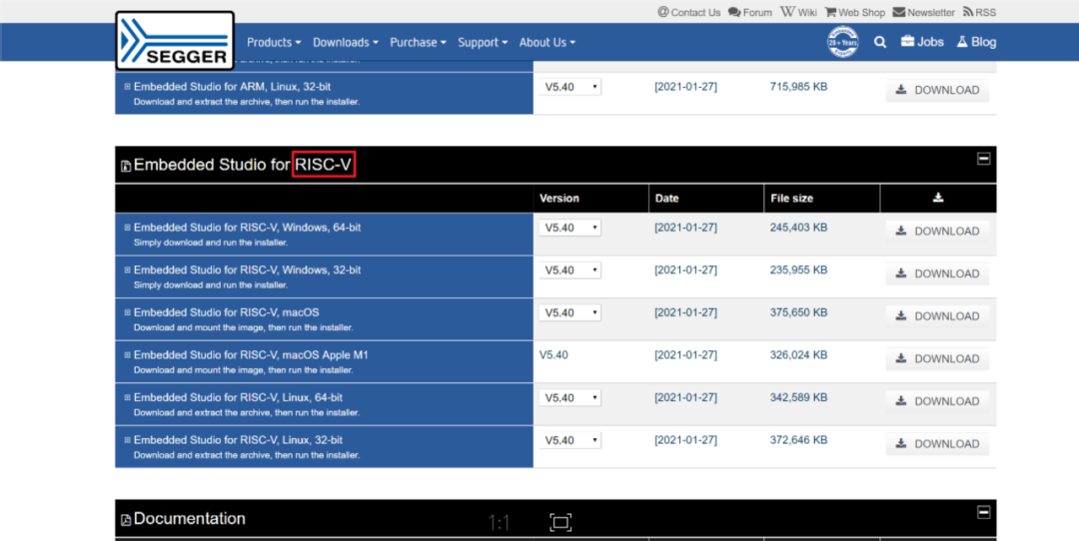Click the 715,985 KB file size
Viewport: 1079px width, 541px height.
799,87
